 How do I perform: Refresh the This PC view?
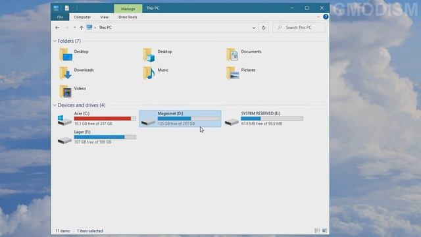264,28
